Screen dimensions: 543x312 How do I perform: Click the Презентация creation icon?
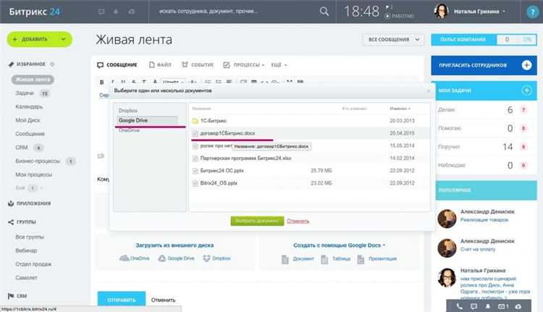[361, 259]
